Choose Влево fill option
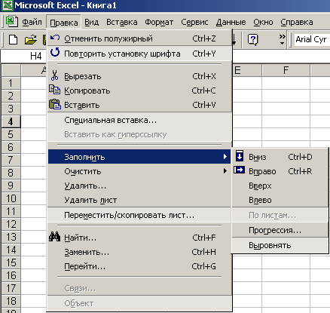The image size is (330, 313). tap(280, 200)
